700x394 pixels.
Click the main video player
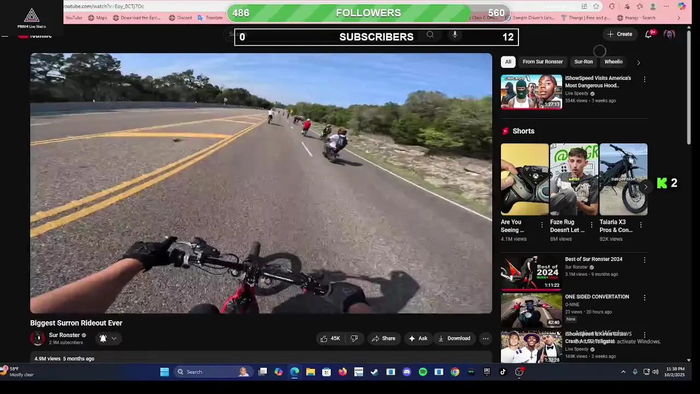261,183
